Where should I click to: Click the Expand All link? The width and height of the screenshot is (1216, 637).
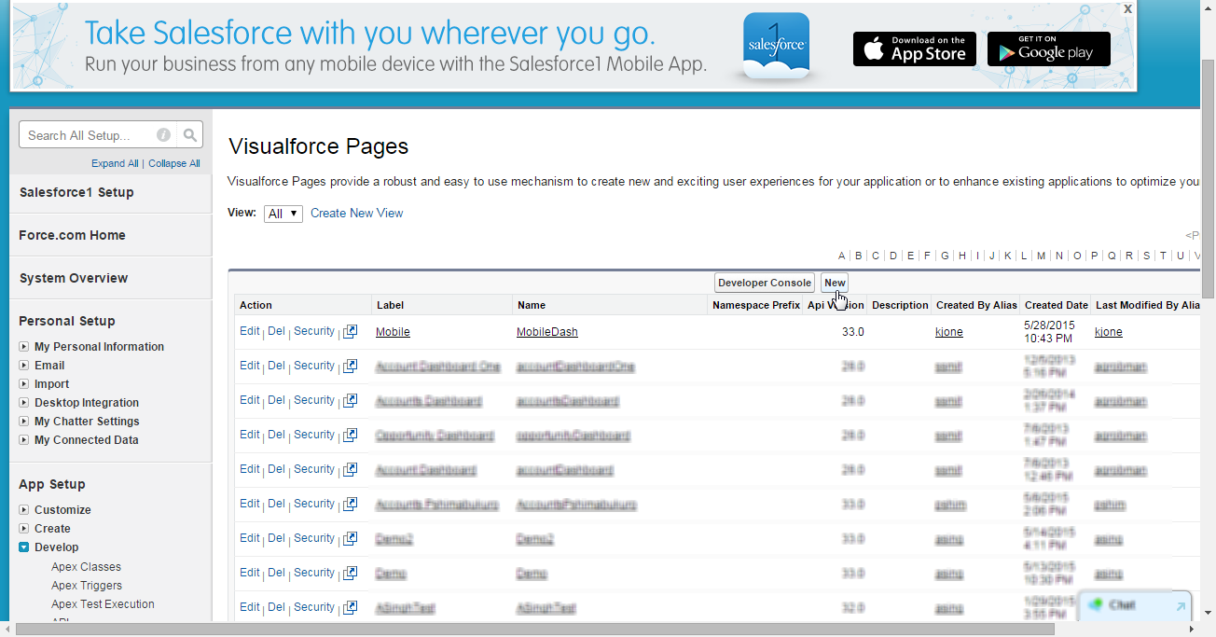[x=115, y=162]
